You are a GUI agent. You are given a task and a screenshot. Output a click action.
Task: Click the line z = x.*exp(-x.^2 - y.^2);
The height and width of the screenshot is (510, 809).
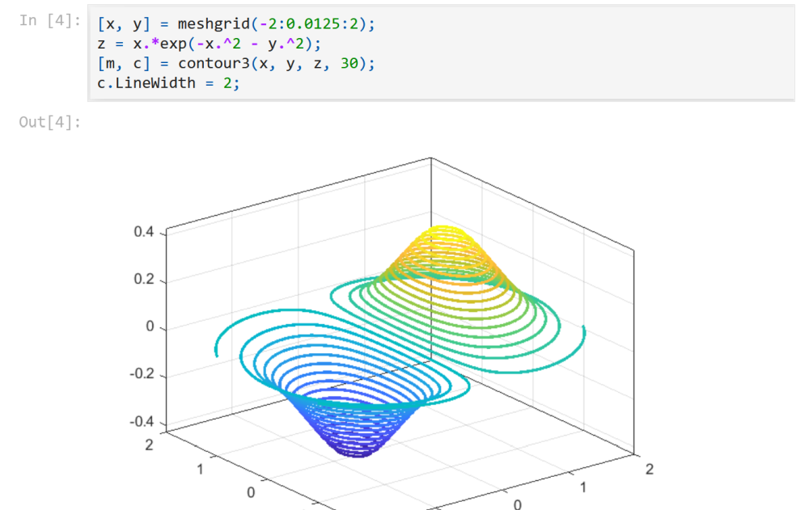(209, 44)
